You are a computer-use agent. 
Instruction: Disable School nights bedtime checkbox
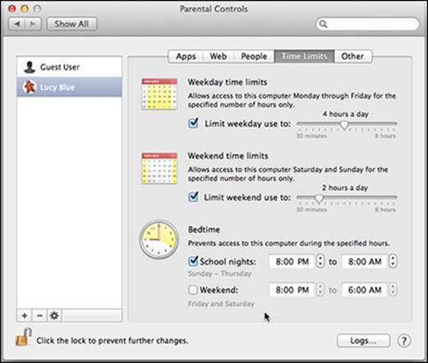pos(193,261)
